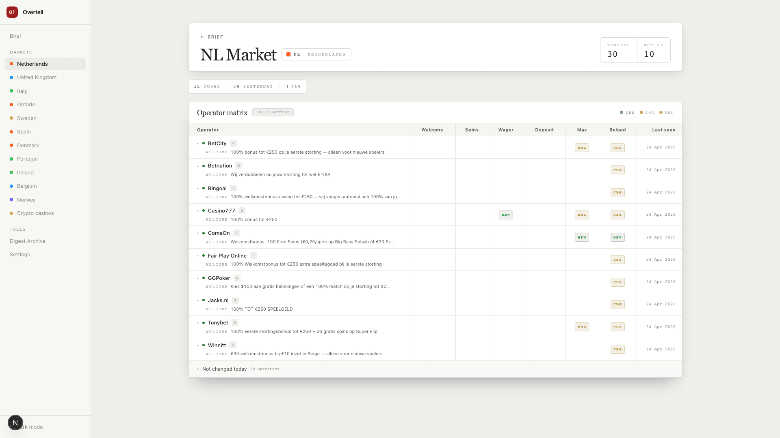Expand the Casino777 operator row

coord(198,211)
